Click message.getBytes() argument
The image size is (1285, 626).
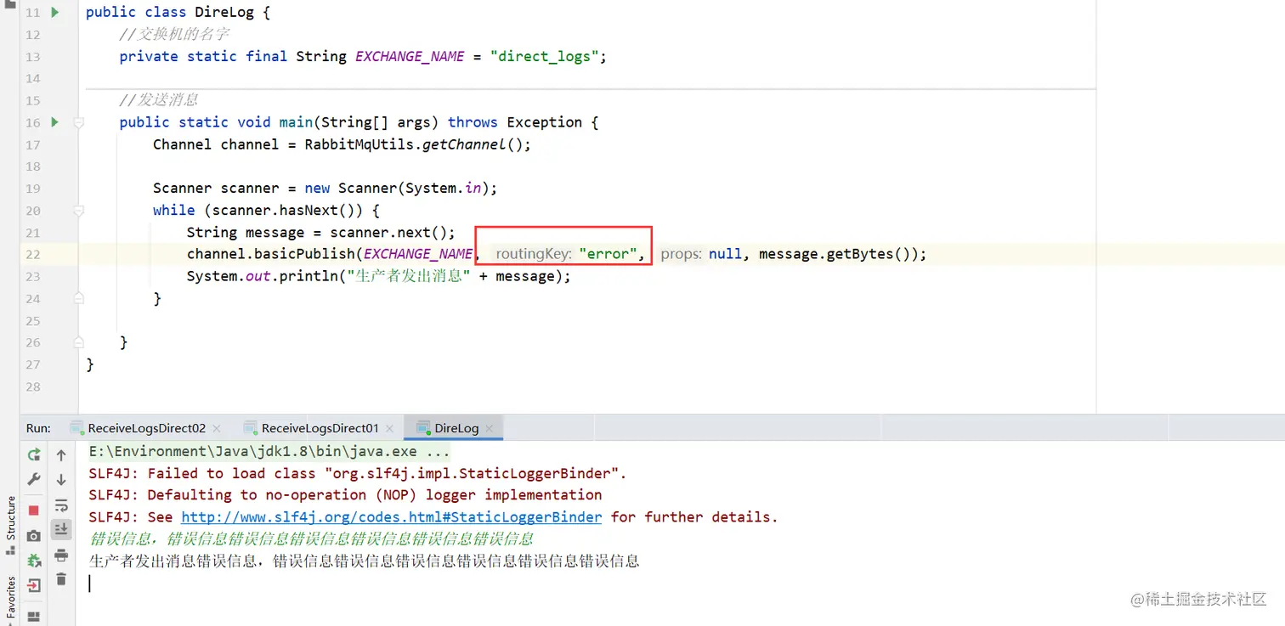click(833, 253)
